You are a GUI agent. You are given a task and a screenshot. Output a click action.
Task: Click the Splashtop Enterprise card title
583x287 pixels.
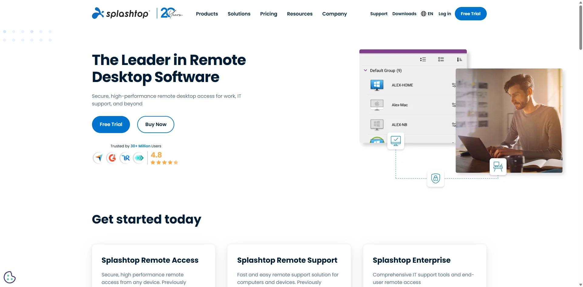412,260
